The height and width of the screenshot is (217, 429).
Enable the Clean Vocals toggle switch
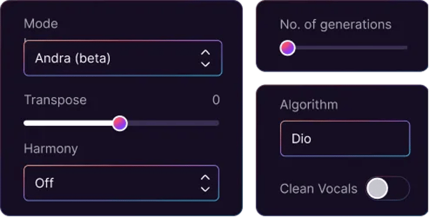pos(388,189)
